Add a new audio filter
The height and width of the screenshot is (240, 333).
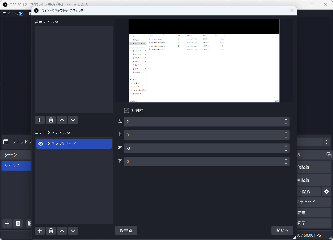coord(40,120)
